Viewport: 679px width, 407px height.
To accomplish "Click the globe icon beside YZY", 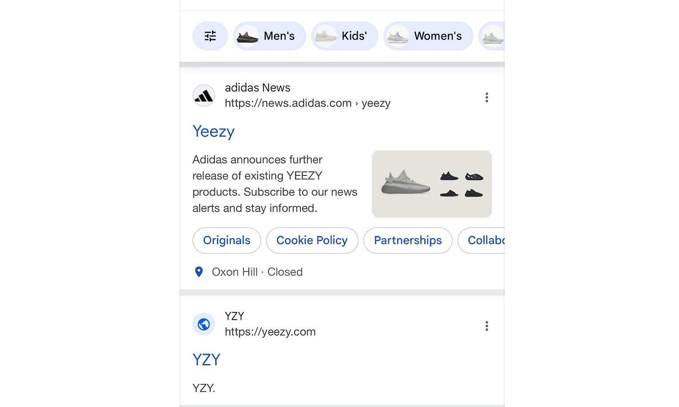I will tap(204, 324).
